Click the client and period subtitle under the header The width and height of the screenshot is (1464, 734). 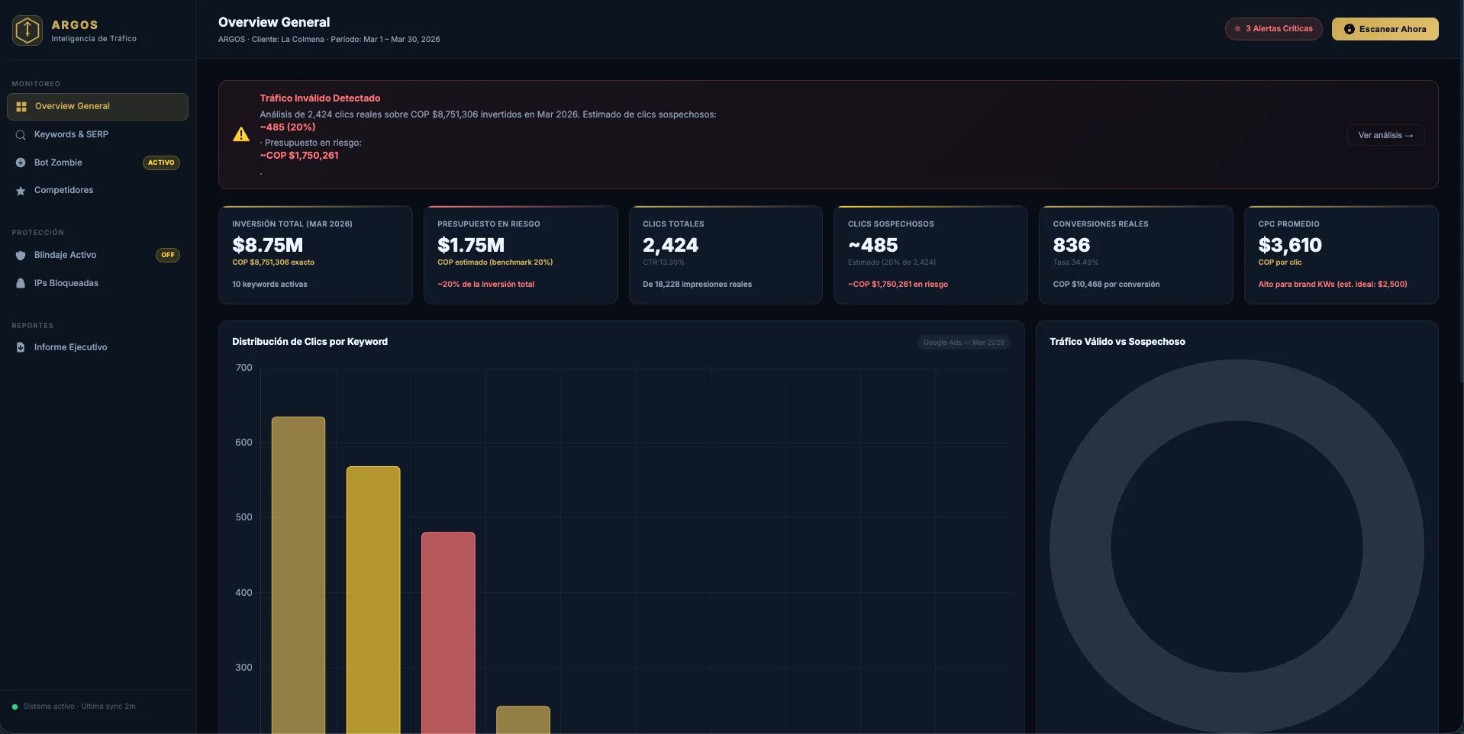[x=329, y=40]
